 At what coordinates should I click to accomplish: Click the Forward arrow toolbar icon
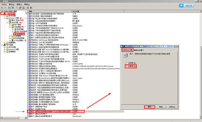[5, 8]
